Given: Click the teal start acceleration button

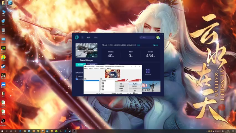Looking at the screenshot, I should coord(81,65).
